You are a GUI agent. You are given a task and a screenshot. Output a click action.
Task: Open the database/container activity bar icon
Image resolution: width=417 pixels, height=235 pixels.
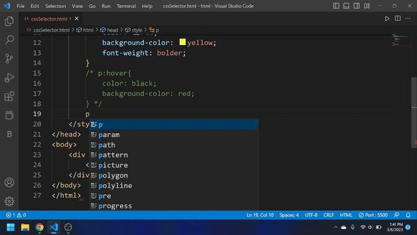pyautogui.click(x=9, y=115)
